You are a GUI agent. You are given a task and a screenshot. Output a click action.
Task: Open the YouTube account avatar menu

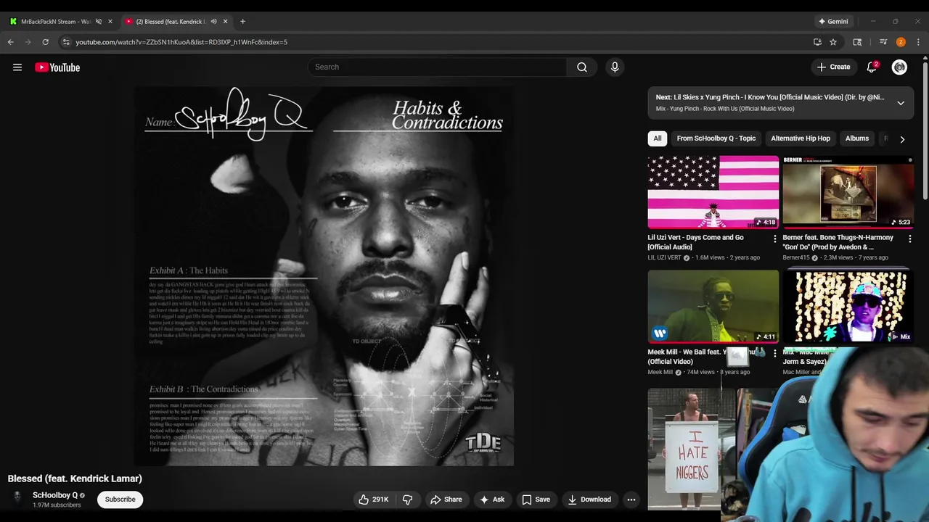point(899,67)
